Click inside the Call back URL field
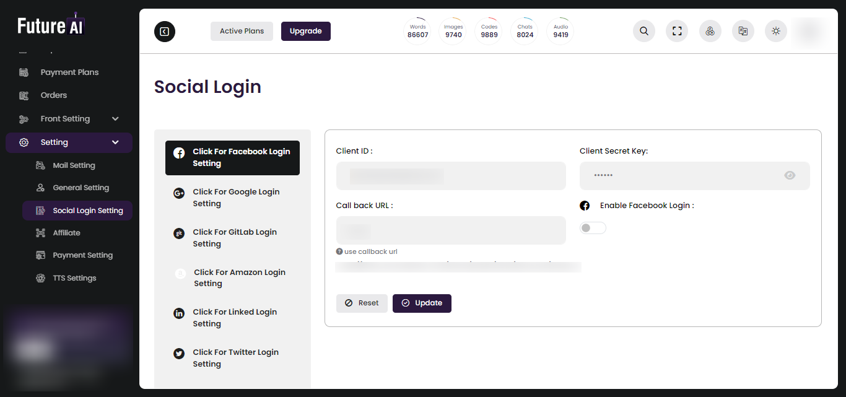Viewport: 846px width, 397px height. [450, 230]
